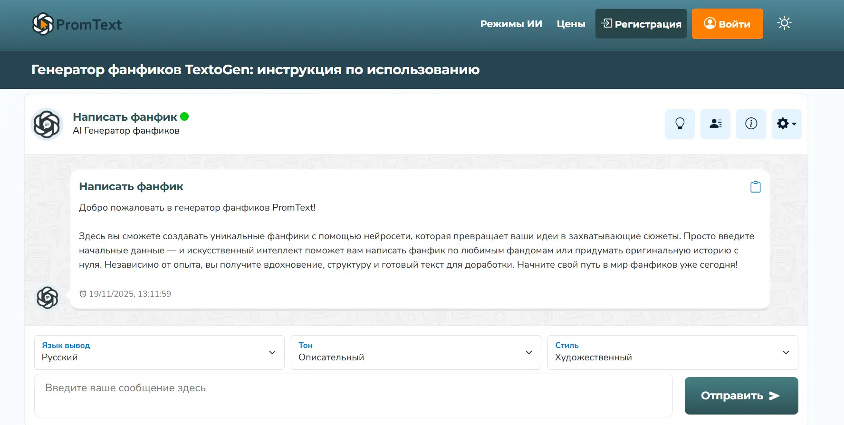Copy the welcome message via clipboard icon
844x425 pixels.
[755, 187]
